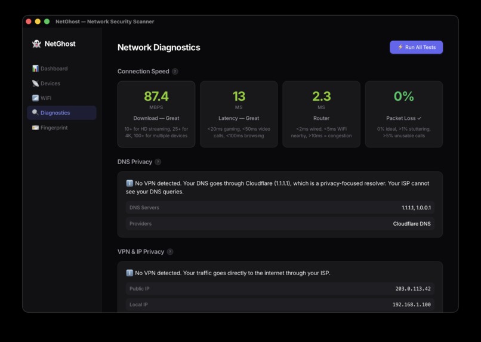481x342 pixels.
Task: Click the window title NetGhost — Network Security Scanner
Action: click(x=105, y=21)
